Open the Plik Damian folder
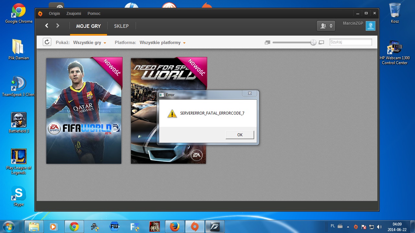The width and height of the screenshot is (415, 233). pos(18,49)
